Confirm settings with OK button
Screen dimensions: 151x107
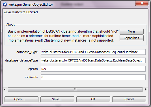click(x=93, y=99)
